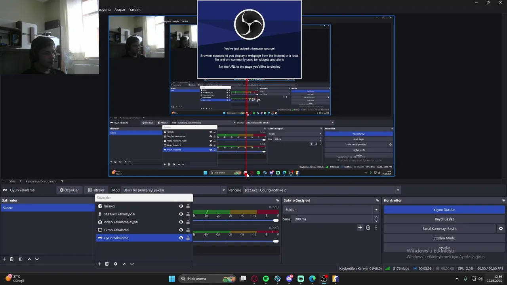Decrease Süre duration with down arrow
The height and width of the screenshot is (285, 507).
(x=376, y=221)
